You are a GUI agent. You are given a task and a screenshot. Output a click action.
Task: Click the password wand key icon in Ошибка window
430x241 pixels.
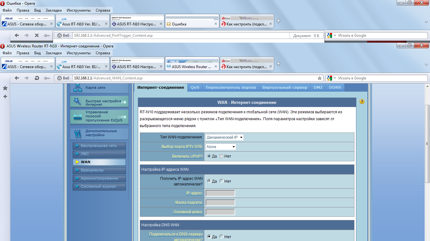(47, 35)
